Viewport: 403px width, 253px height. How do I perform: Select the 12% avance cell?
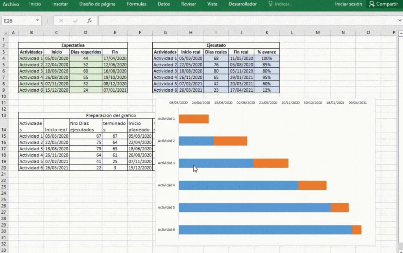(x=266, y=90)
